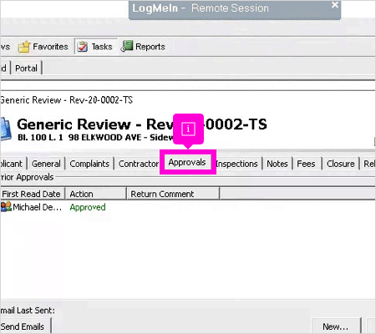Screen dimensions: 376x334
Task: Click the document icon beside Generic Review title
Action: click(6, 129)
